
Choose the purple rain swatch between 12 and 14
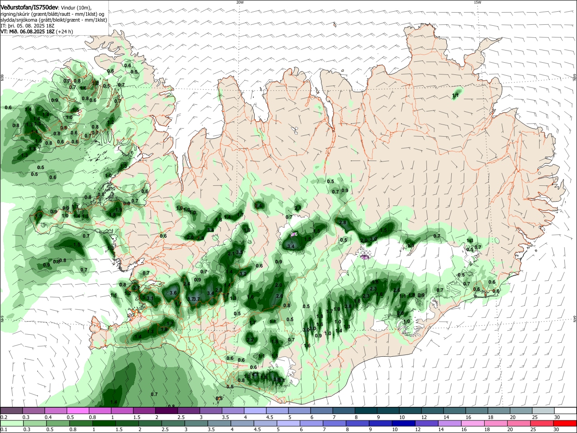coord(426,424)
